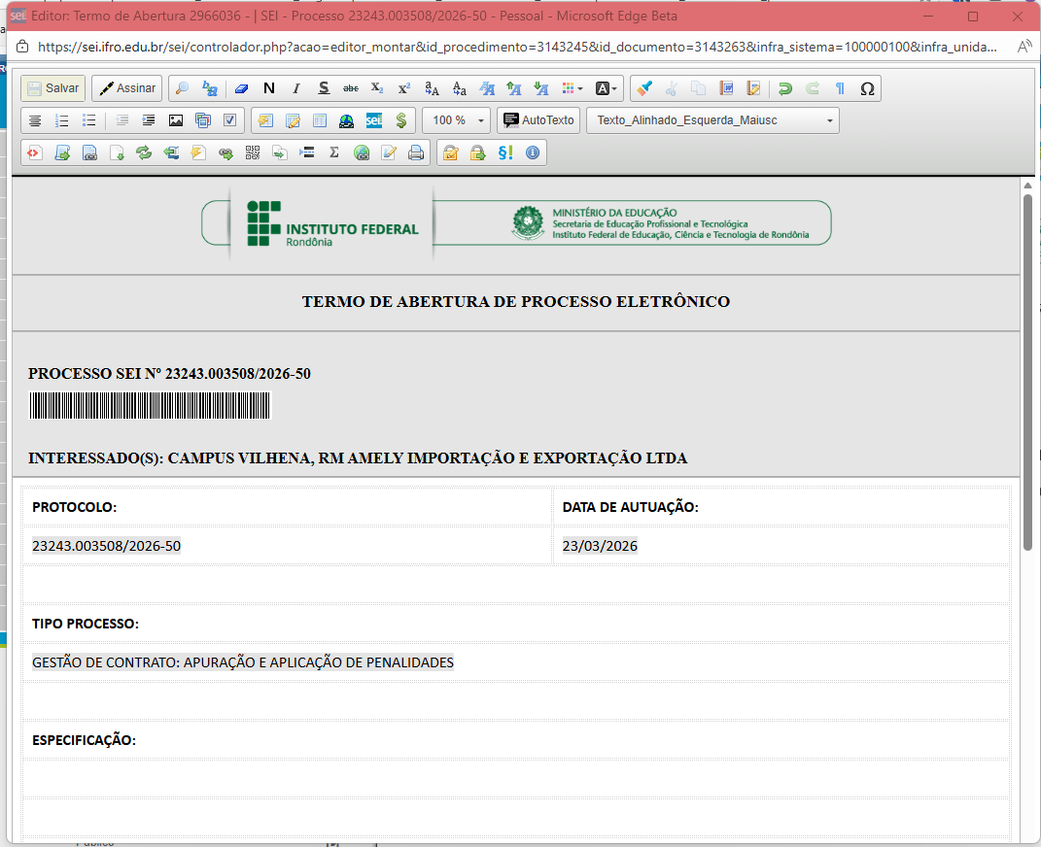Toggle underline (S) formatting

click(324, 88)
